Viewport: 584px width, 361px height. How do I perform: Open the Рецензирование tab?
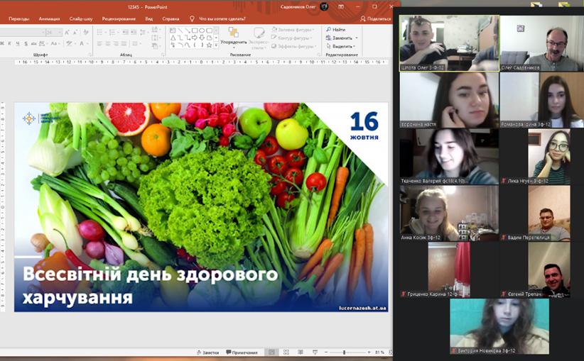(x=119, y=18)
